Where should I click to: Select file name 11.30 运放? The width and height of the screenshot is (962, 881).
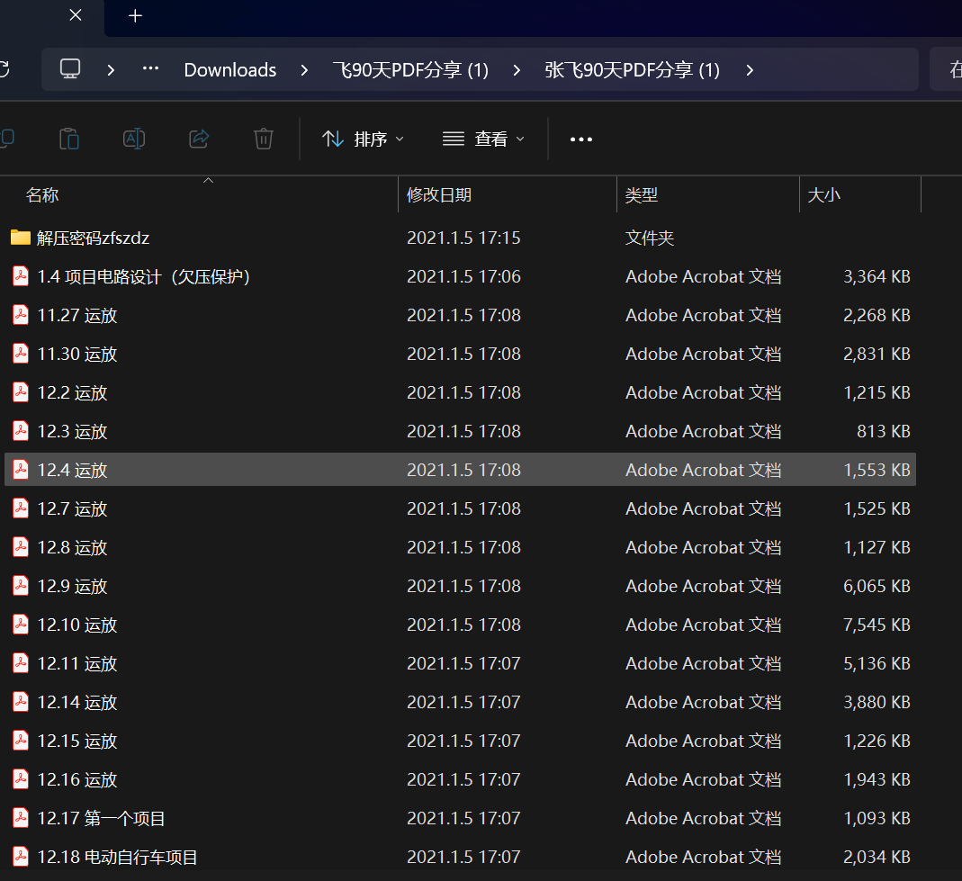pyautogui.click(x=77, y=354)
